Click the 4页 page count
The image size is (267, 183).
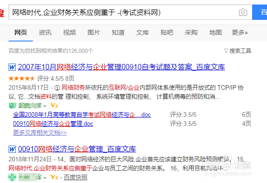pos(247,124)
